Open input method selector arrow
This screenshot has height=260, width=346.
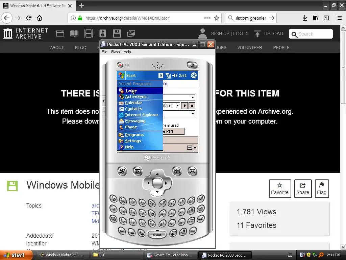click(x=195, y=148)
